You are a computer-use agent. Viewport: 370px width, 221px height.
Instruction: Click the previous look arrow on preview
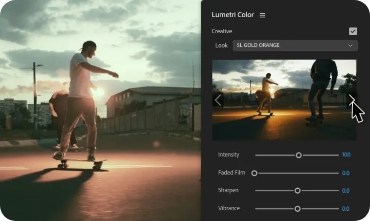(218, 100)
